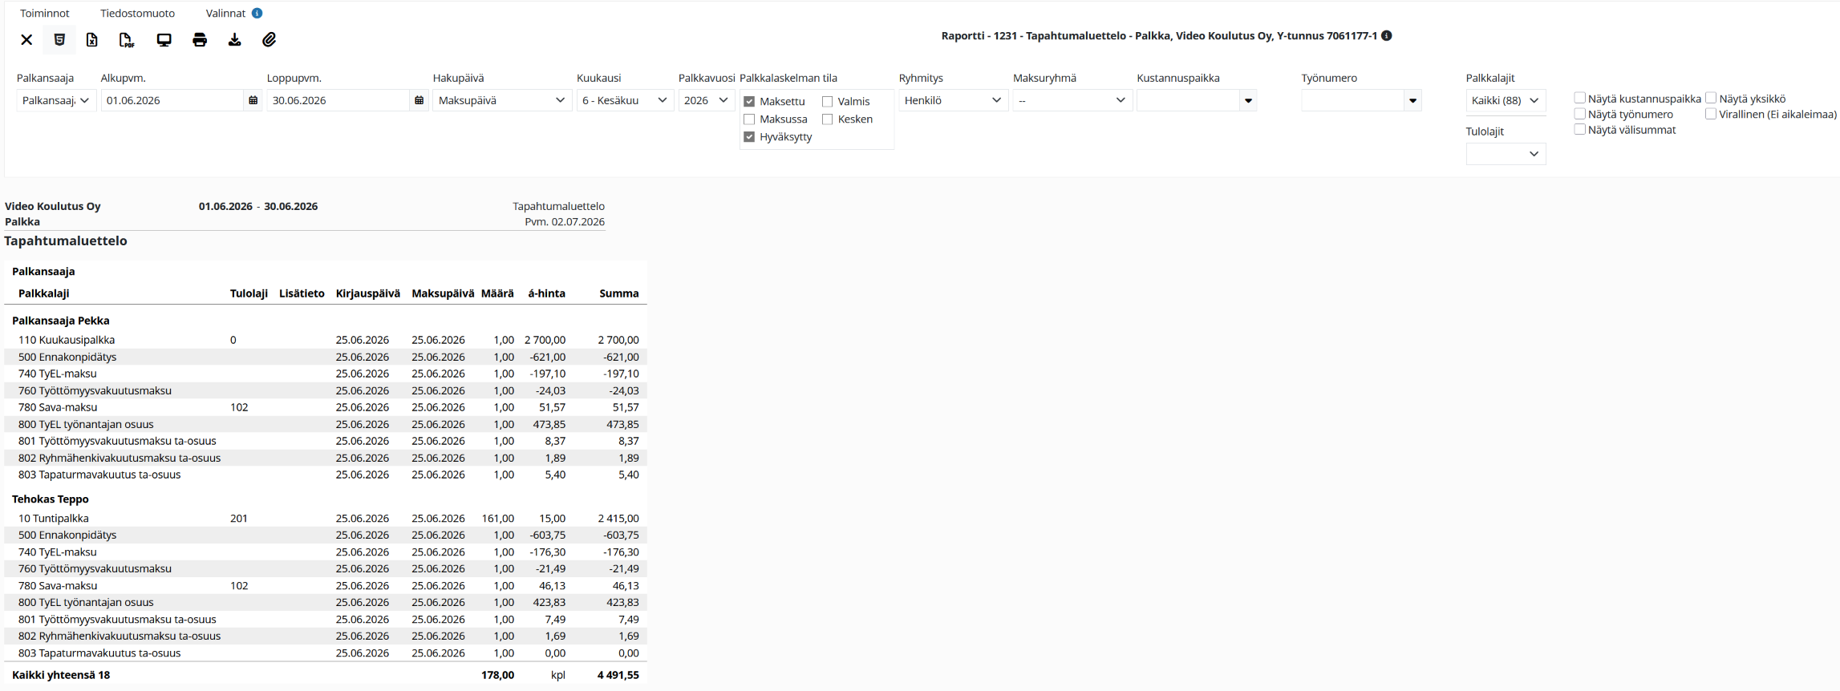The width and height of the screenshot is (1840, 691).
Task: Show report on screen monitor icon
Action: (x=164, y=40)
